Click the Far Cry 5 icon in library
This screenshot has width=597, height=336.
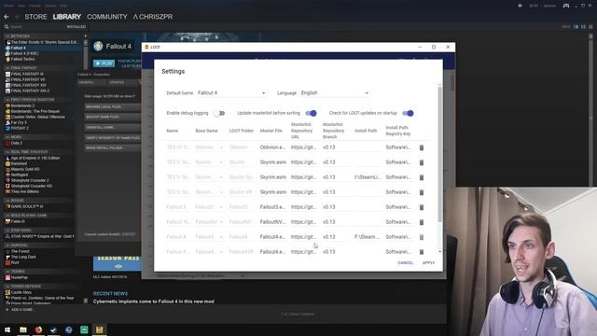pyautogui.click(x=7, y=122)
